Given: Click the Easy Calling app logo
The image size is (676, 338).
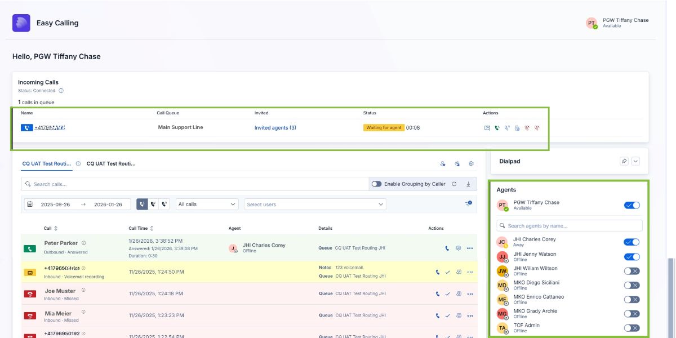Looking at the screenshot, I should (21, 23).
